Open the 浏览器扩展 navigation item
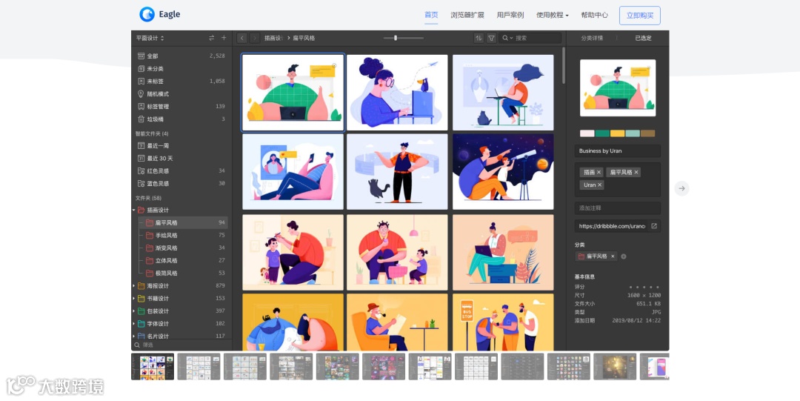Viewport: 800px width, 401px height. click(x=467, y=15)
